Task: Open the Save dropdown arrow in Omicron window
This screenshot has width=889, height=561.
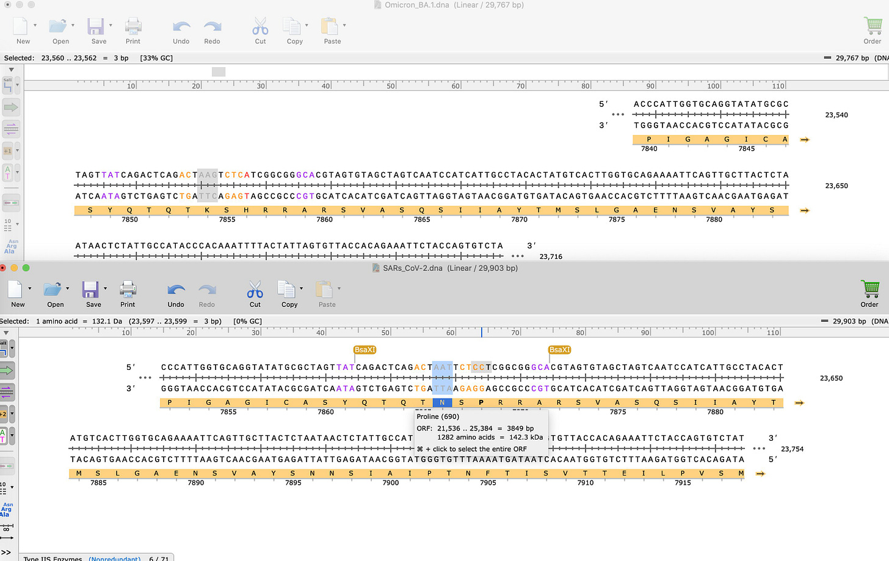Action: 111,26
